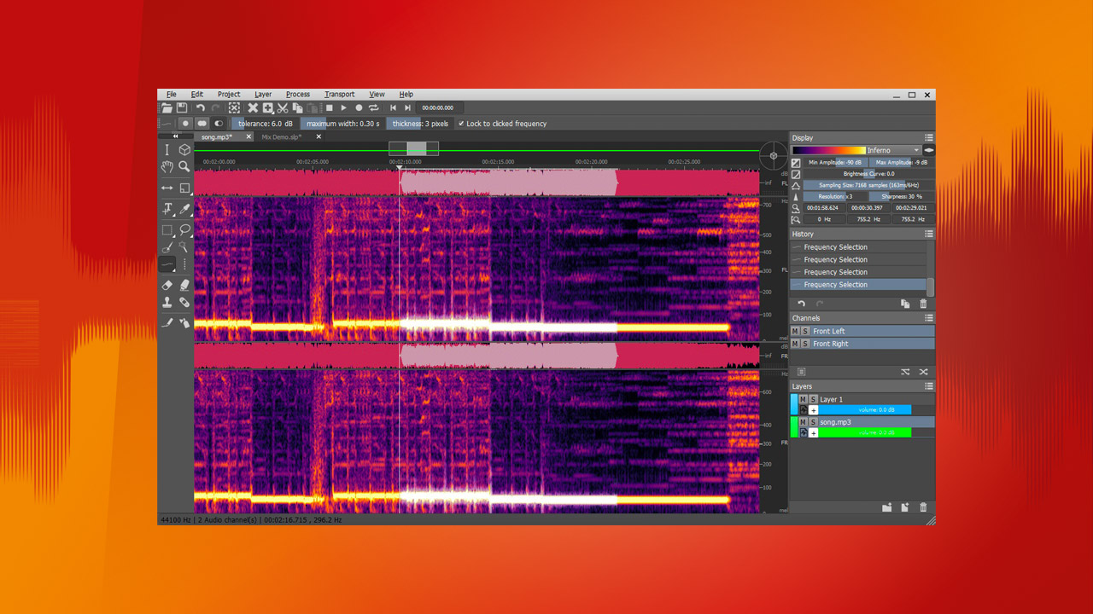Click the Play transport button
Viewport: 1093px width, 614px height.
click(x=344, y=107)
